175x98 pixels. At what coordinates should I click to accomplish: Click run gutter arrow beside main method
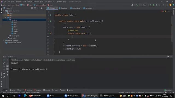click(x=51, y=21)
